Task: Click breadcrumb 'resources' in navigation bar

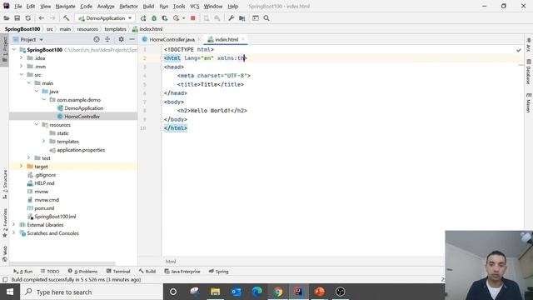Action: (x=87, y=29)
